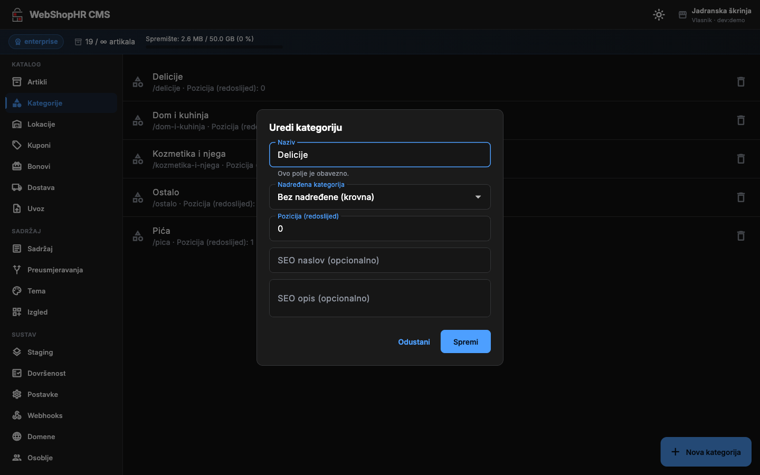This screenshot has width=760, height=475.
Task: Click the Ostalo category row title
Action: click(166, 192)
